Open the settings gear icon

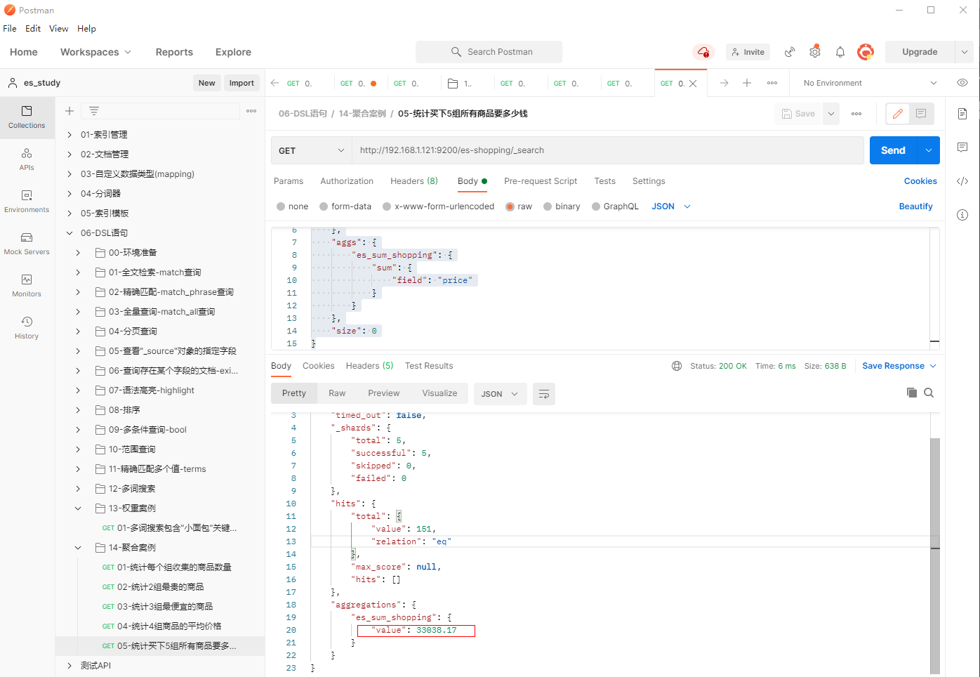tap(814, 52)
